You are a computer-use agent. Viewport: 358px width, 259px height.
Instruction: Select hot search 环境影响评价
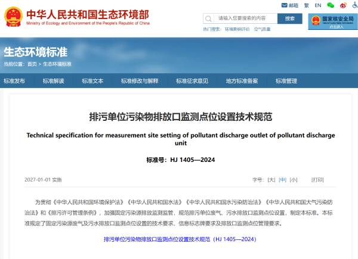coord(237,29)
